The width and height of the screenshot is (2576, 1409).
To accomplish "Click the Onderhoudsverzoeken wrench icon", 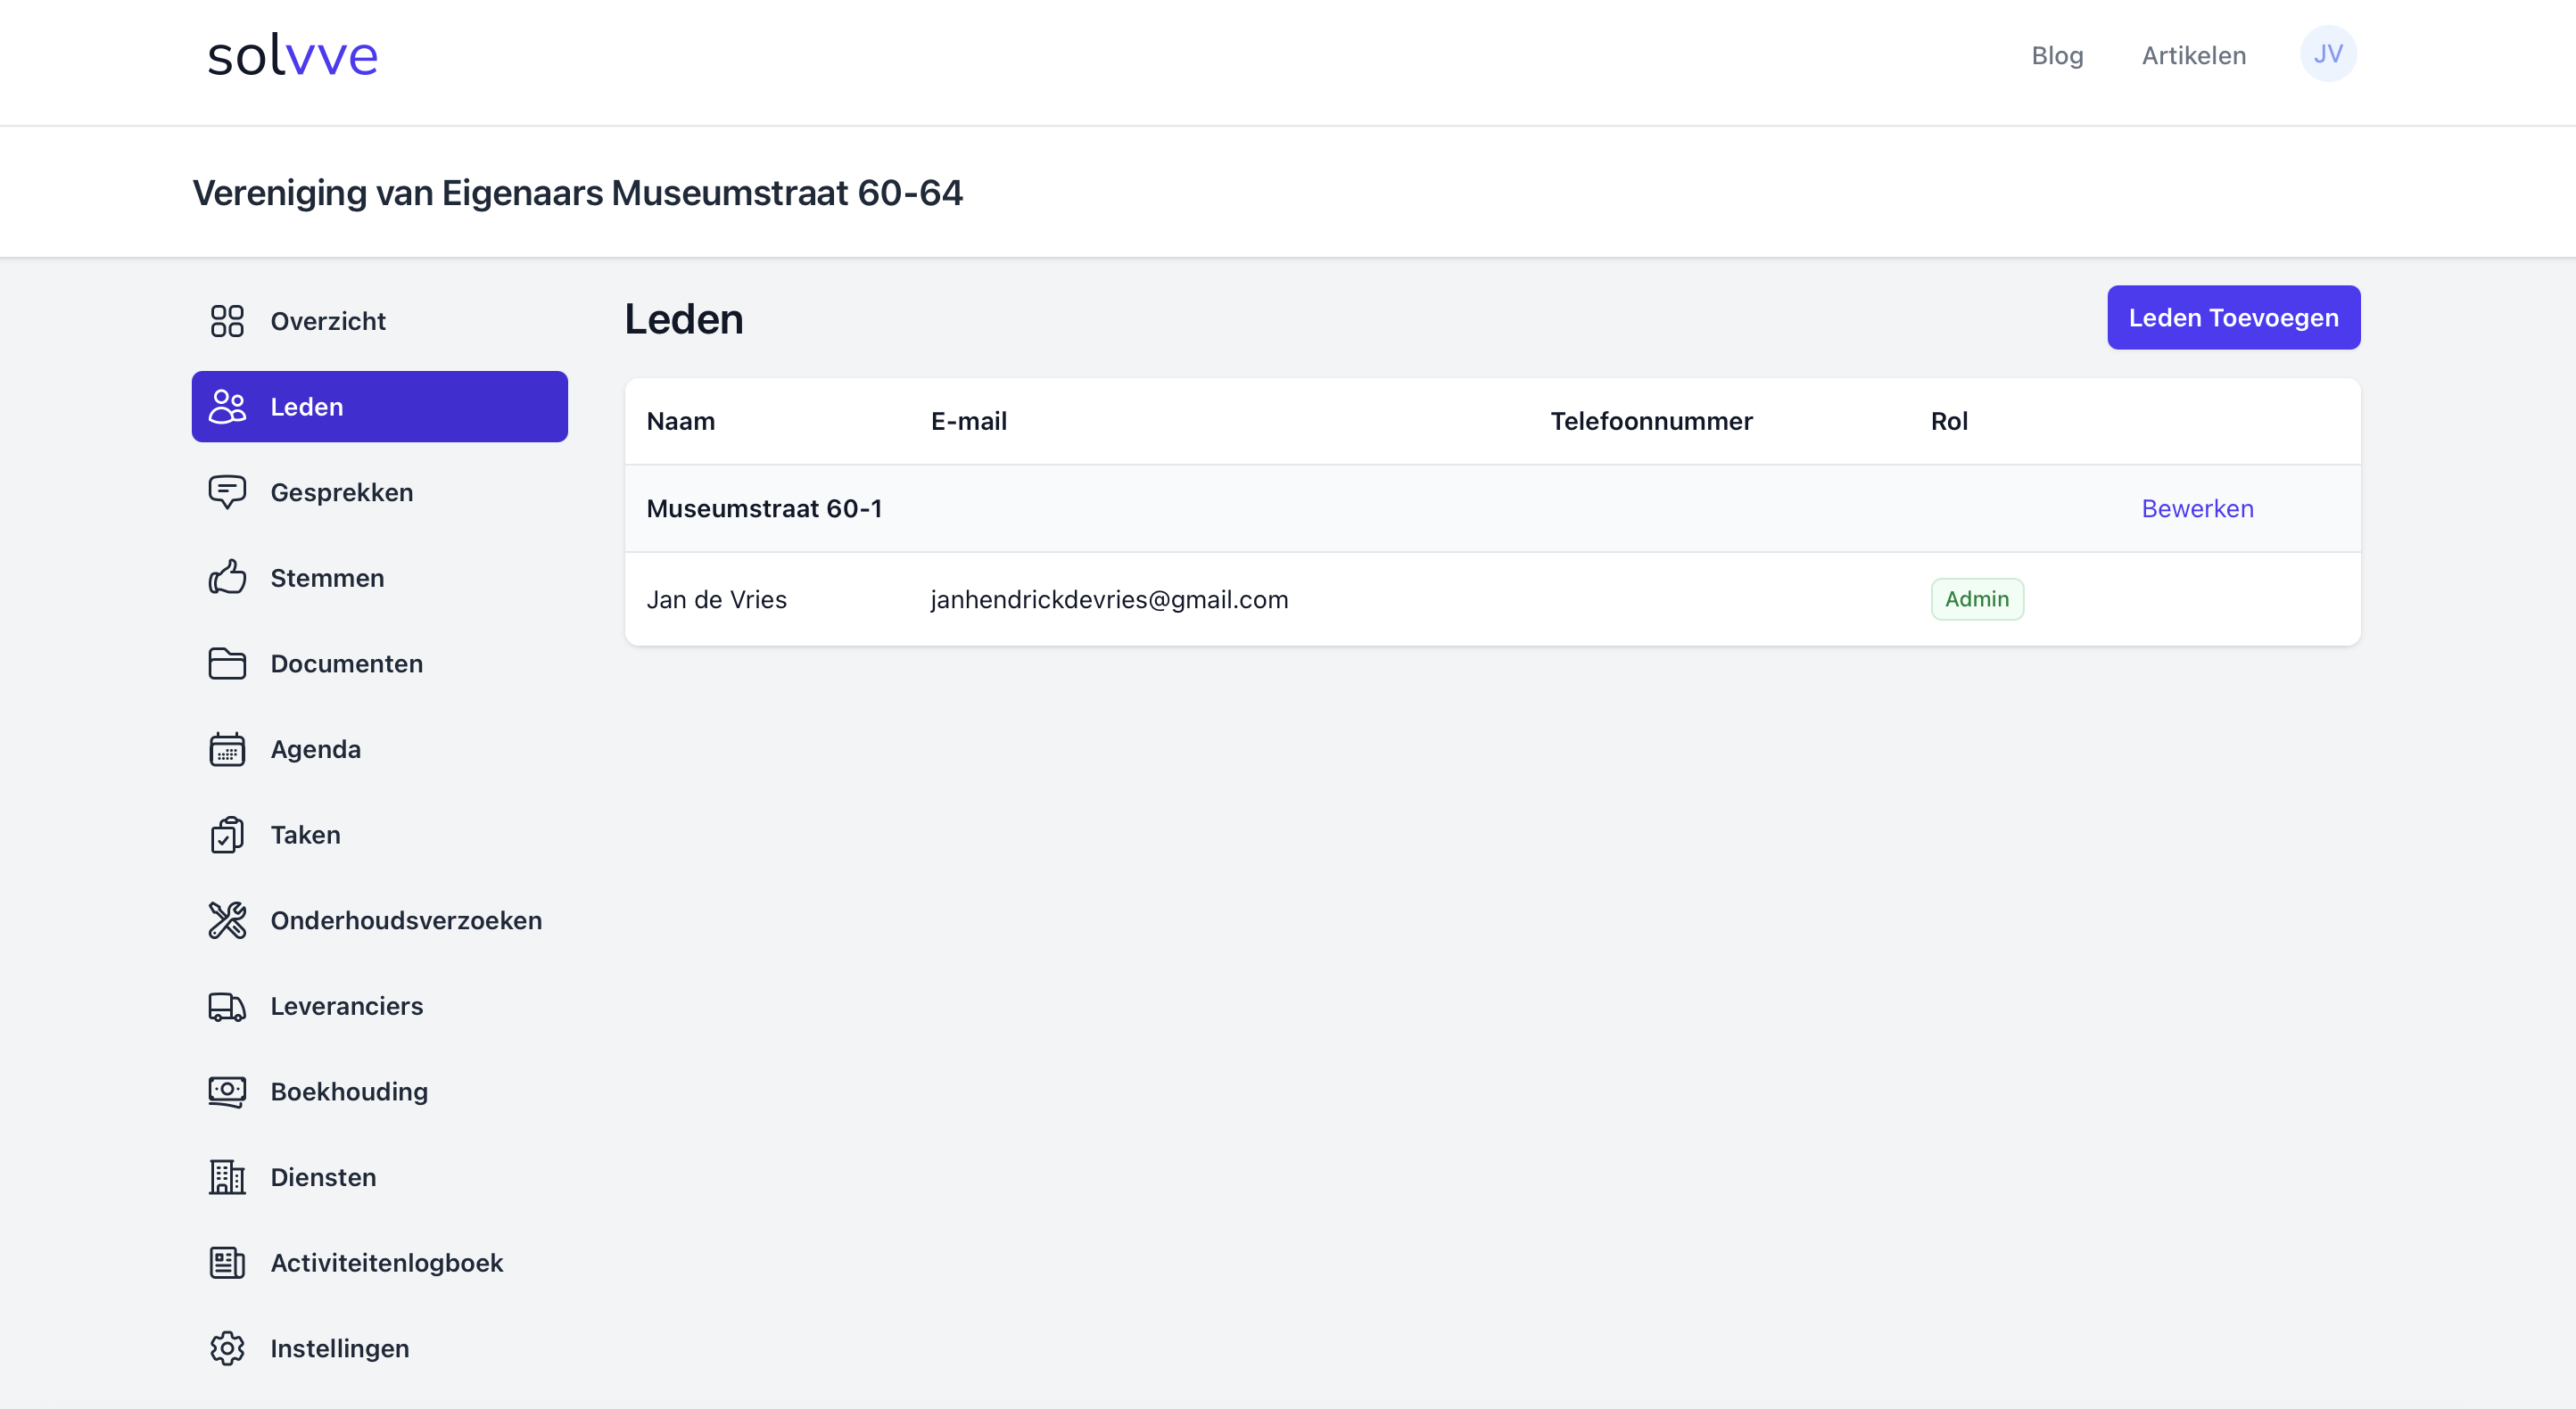I will [x=227, y=920].
